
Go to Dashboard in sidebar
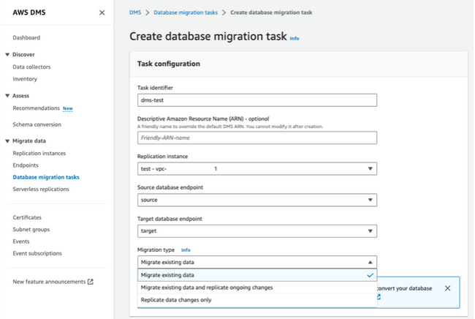pos(26,37)
